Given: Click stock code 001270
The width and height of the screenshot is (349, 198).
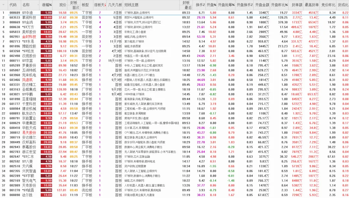Looking at the screenshot, I should coord(15,190).
